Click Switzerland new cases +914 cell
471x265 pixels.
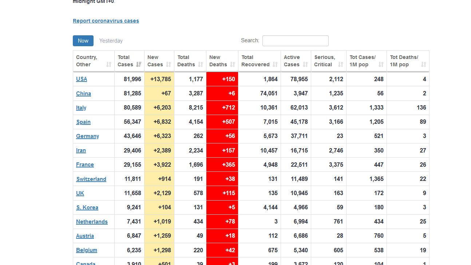[x=159, y=179]
